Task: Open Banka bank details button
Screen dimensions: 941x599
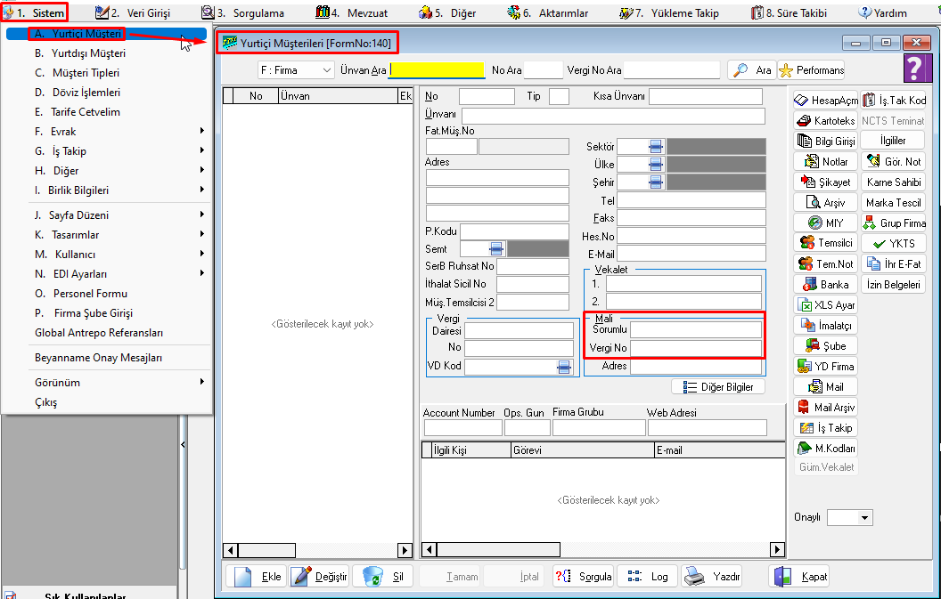Action: (x=826, y=284)
